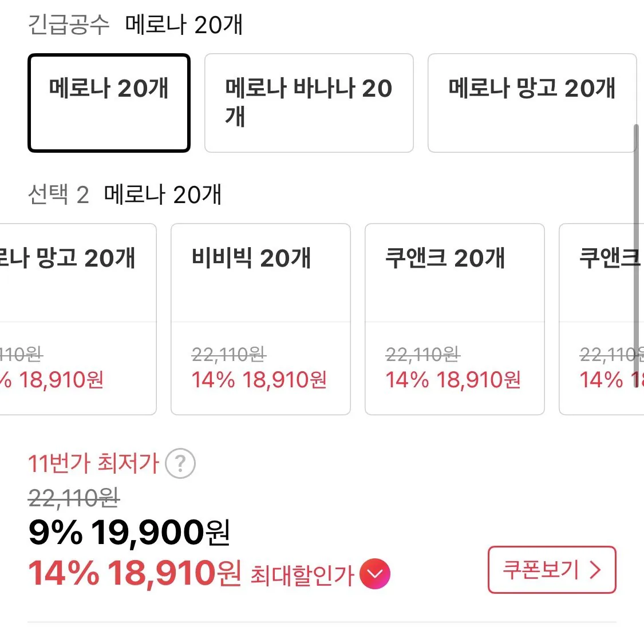The image size is (644, 627).
Task: Open the 11번가 최저가 help icon
Action: (x=180, y=464)
